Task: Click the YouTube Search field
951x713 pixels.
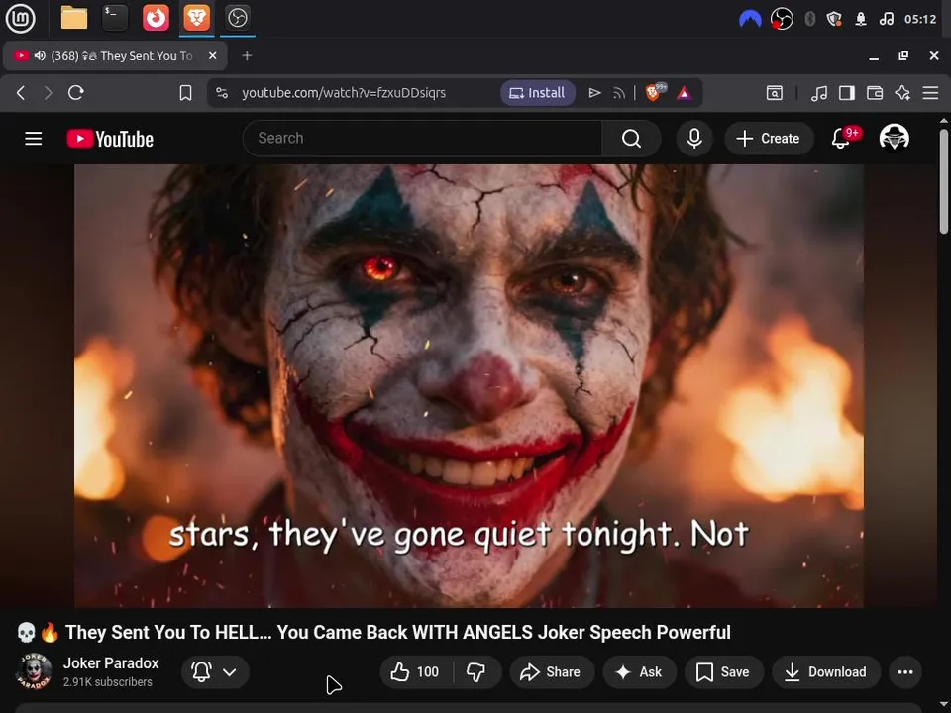Action: coord(422,139)
